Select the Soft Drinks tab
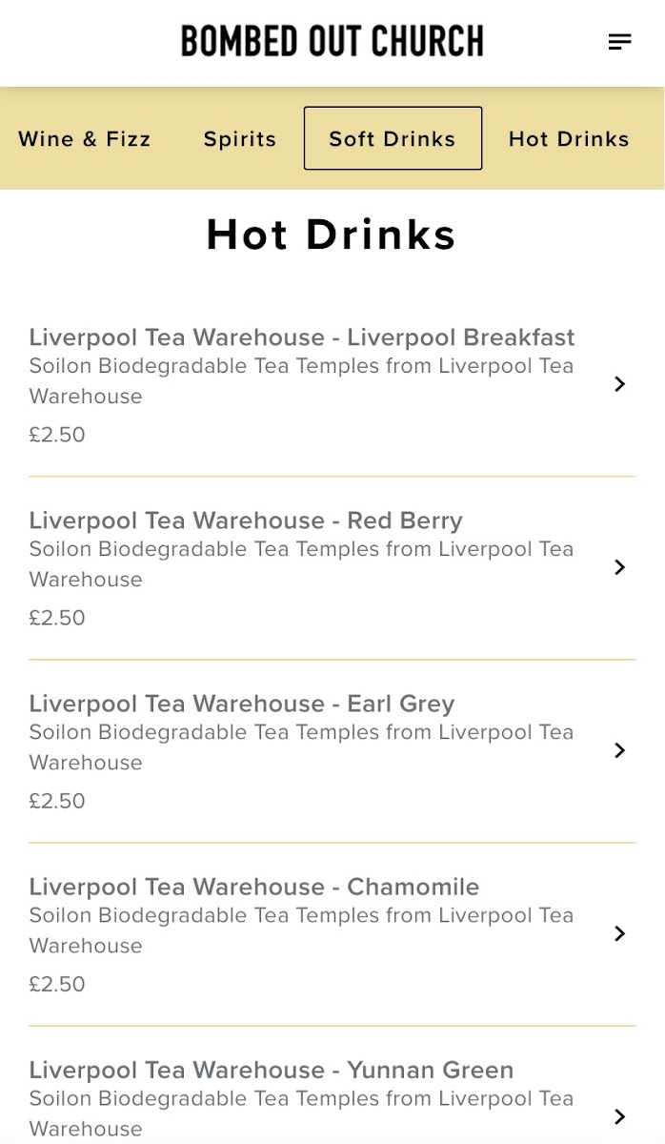Viewport: 665px width, 1144px height. point(393,139)
